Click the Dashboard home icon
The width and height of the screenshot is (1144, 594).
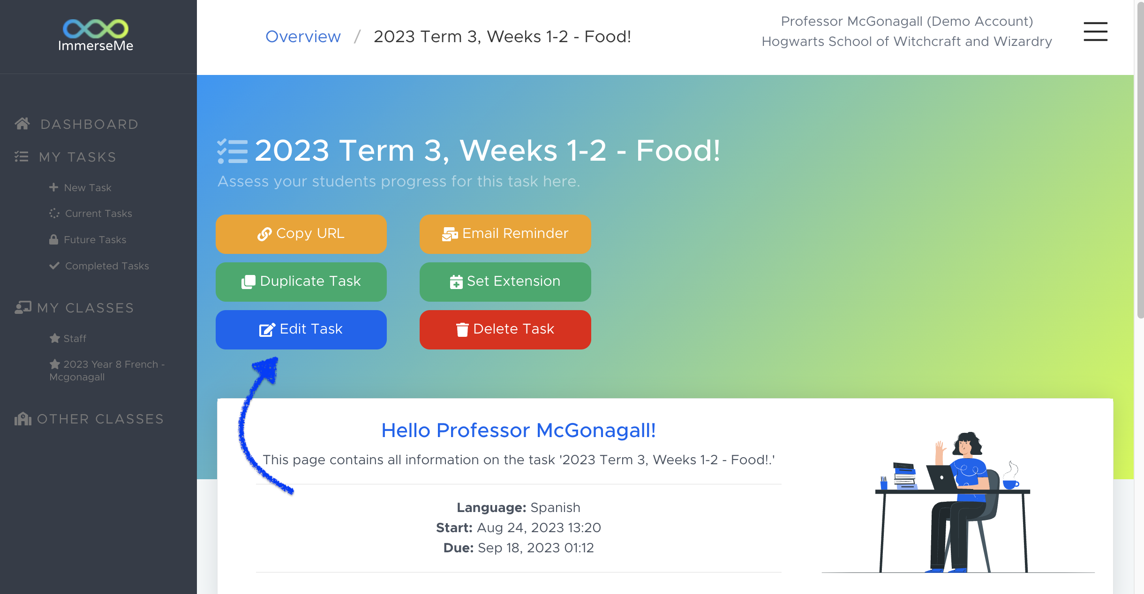point(22,124)
